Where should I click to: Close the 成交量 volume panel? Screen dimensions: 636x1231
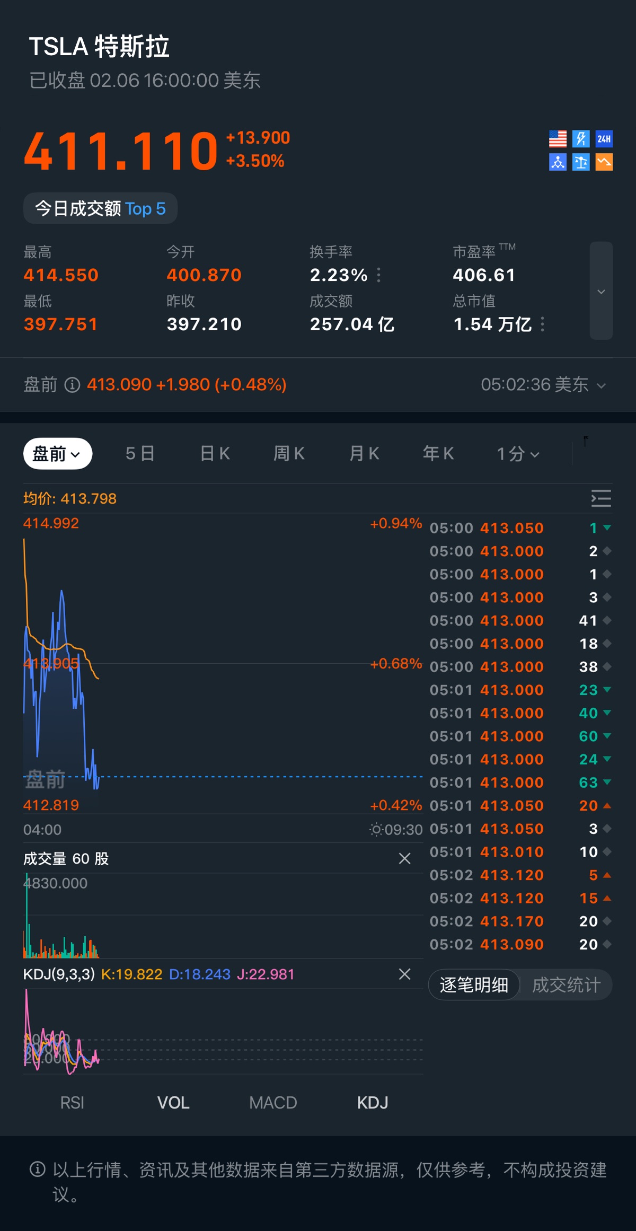404,858
